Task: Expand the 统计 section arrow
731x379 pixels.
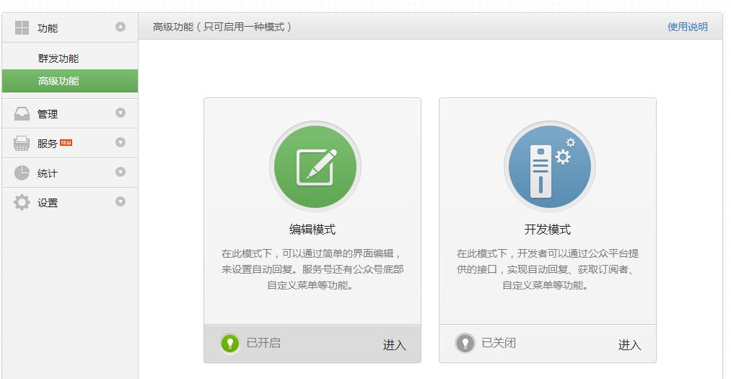Action: point(121,172)
